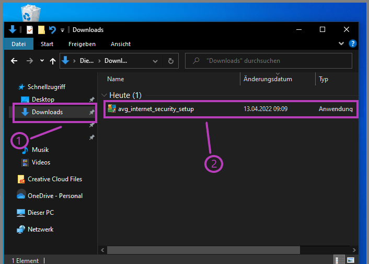This screenshot has height=264, width=369.
Task: Click the 'Anwendung' type cell
Action: click(x=336, y=109)
